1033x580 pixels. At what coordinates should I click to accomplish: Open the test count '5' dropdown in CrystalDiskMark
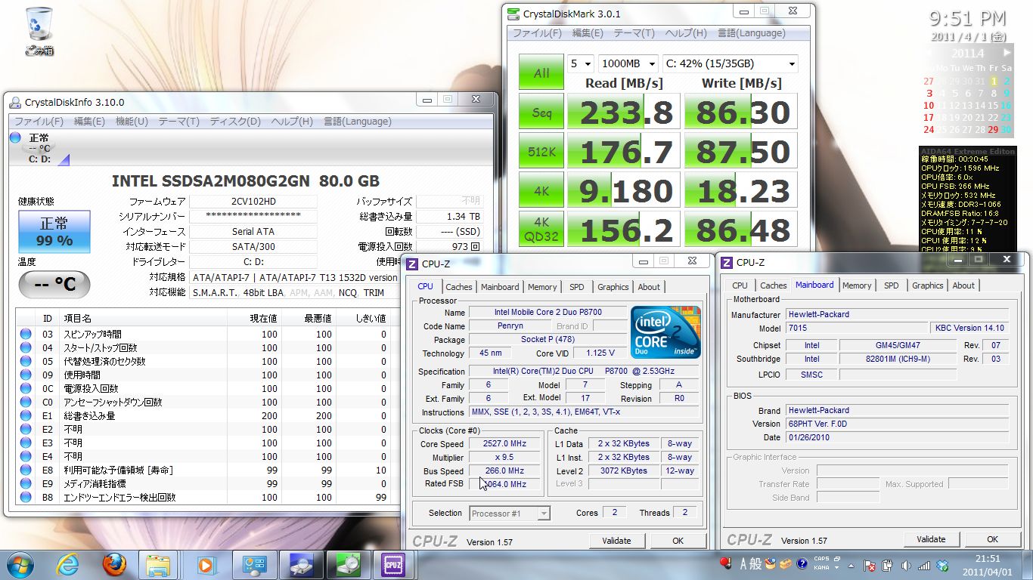[581, 63]
